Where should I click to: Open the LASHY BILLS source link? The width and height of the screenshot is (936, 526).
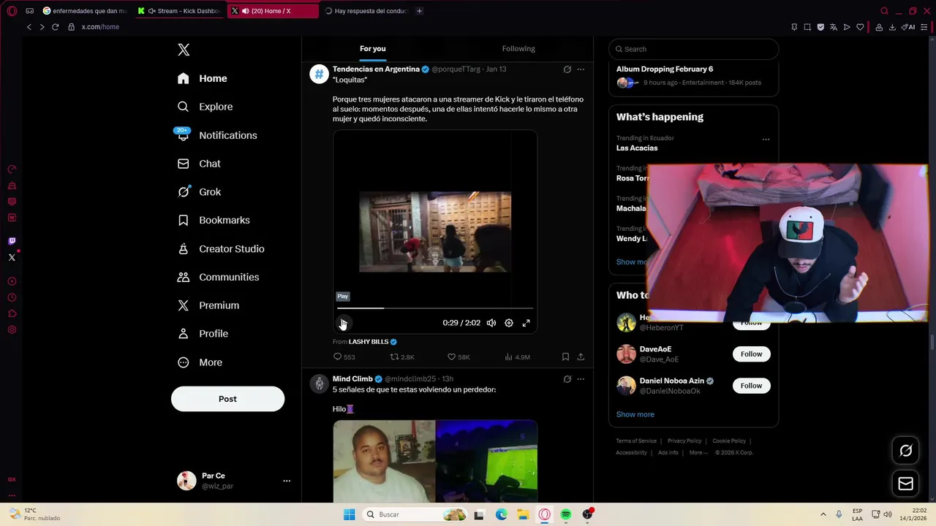[368, 342]
